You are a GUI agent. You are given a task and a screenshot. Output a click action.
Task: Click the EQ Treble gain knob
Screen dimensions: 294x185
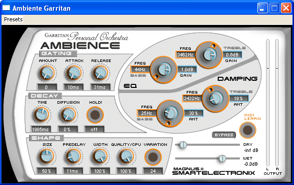(x=209, y=55)
